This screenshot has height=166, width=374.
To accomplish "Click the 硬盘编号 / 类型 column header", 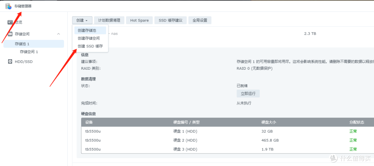I will pos(187,122).
